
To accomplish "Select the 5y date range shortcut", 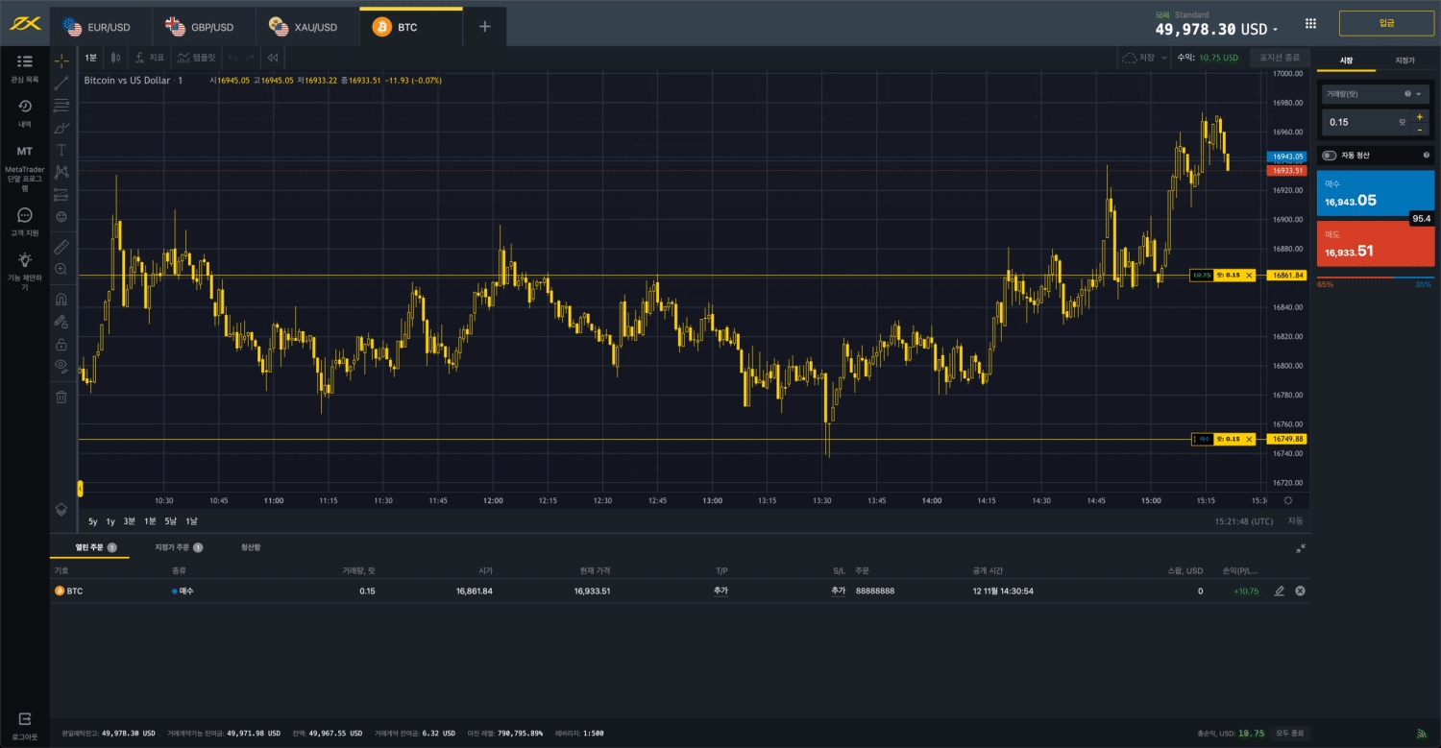I will 92,521.
